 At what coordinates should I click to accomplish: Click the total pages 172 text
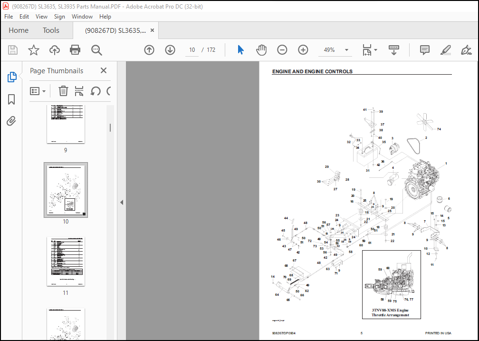click(x=211, y=50)
